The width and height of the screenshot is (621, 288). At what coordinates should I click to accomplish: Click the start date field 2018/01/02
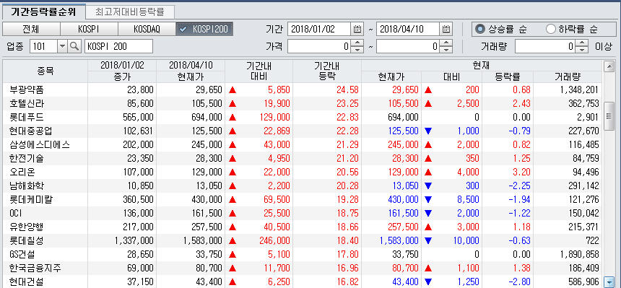coord(320,29)
